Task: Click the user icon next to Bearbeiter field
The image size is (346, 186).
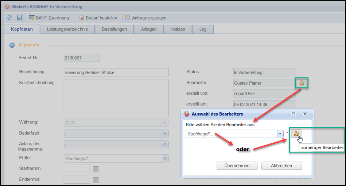Action: pyautogui.click(x=302, y=83)
